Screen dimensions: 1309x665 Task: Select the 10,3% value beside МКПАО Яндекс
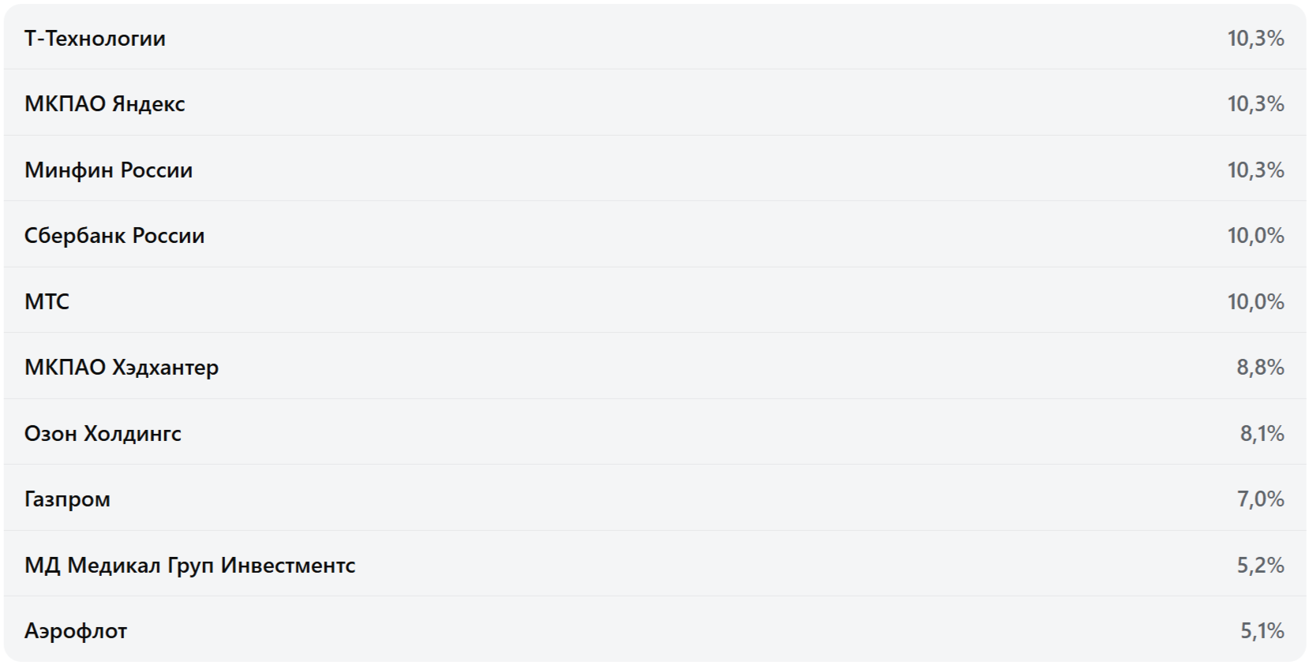1255,104
